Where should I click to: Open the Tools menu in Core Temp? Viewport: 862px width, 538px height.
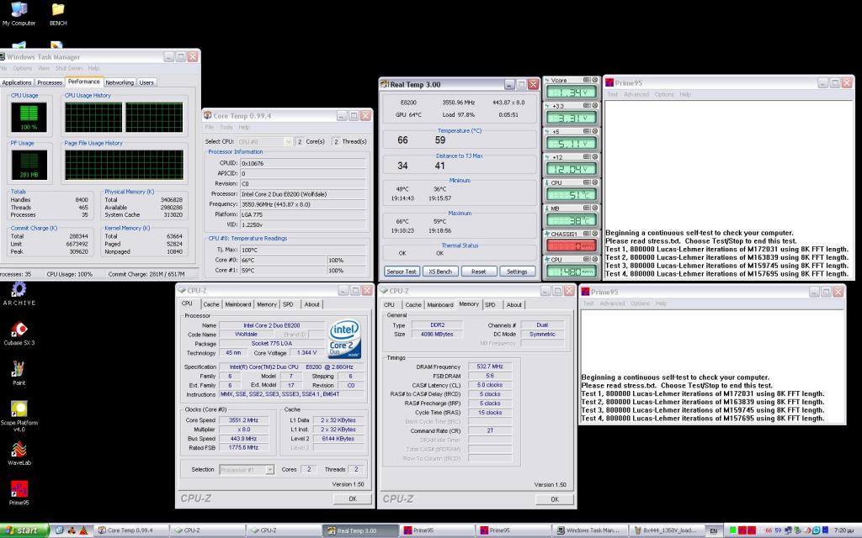(226, 127)
